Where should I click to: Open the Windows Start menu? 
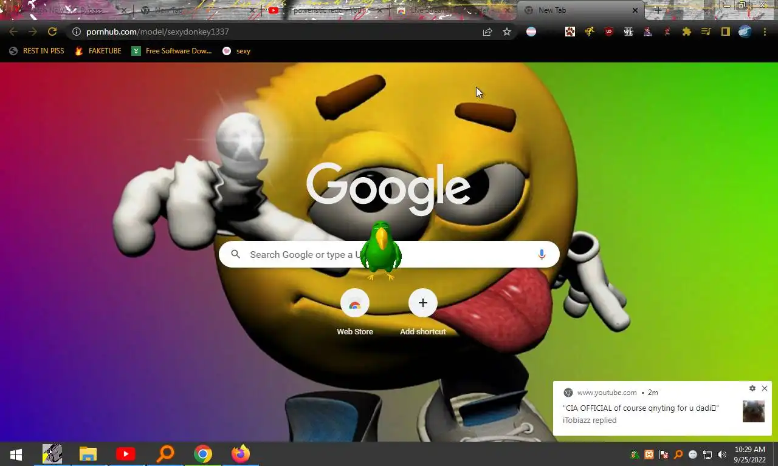(x=16, y=454)
